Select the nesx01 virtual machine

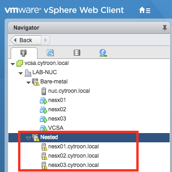click(57, 100)
